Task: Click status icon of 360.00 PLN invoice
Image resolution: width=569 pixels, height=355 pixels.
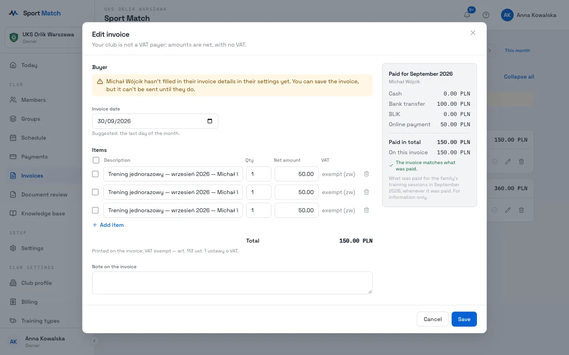Action: [x=494, y=210]
